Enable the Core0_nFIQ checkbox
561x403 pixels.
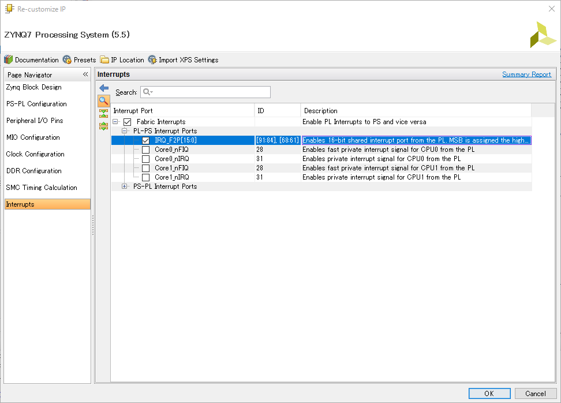(x=145, y=150)
